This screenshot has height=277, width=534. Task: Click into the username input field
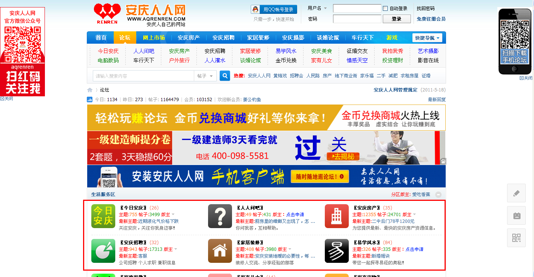(x=357, y=8)
